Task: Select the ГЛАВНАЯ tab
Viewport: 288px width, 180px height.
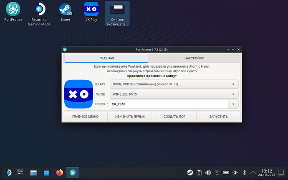Action: tap(106, 58)
